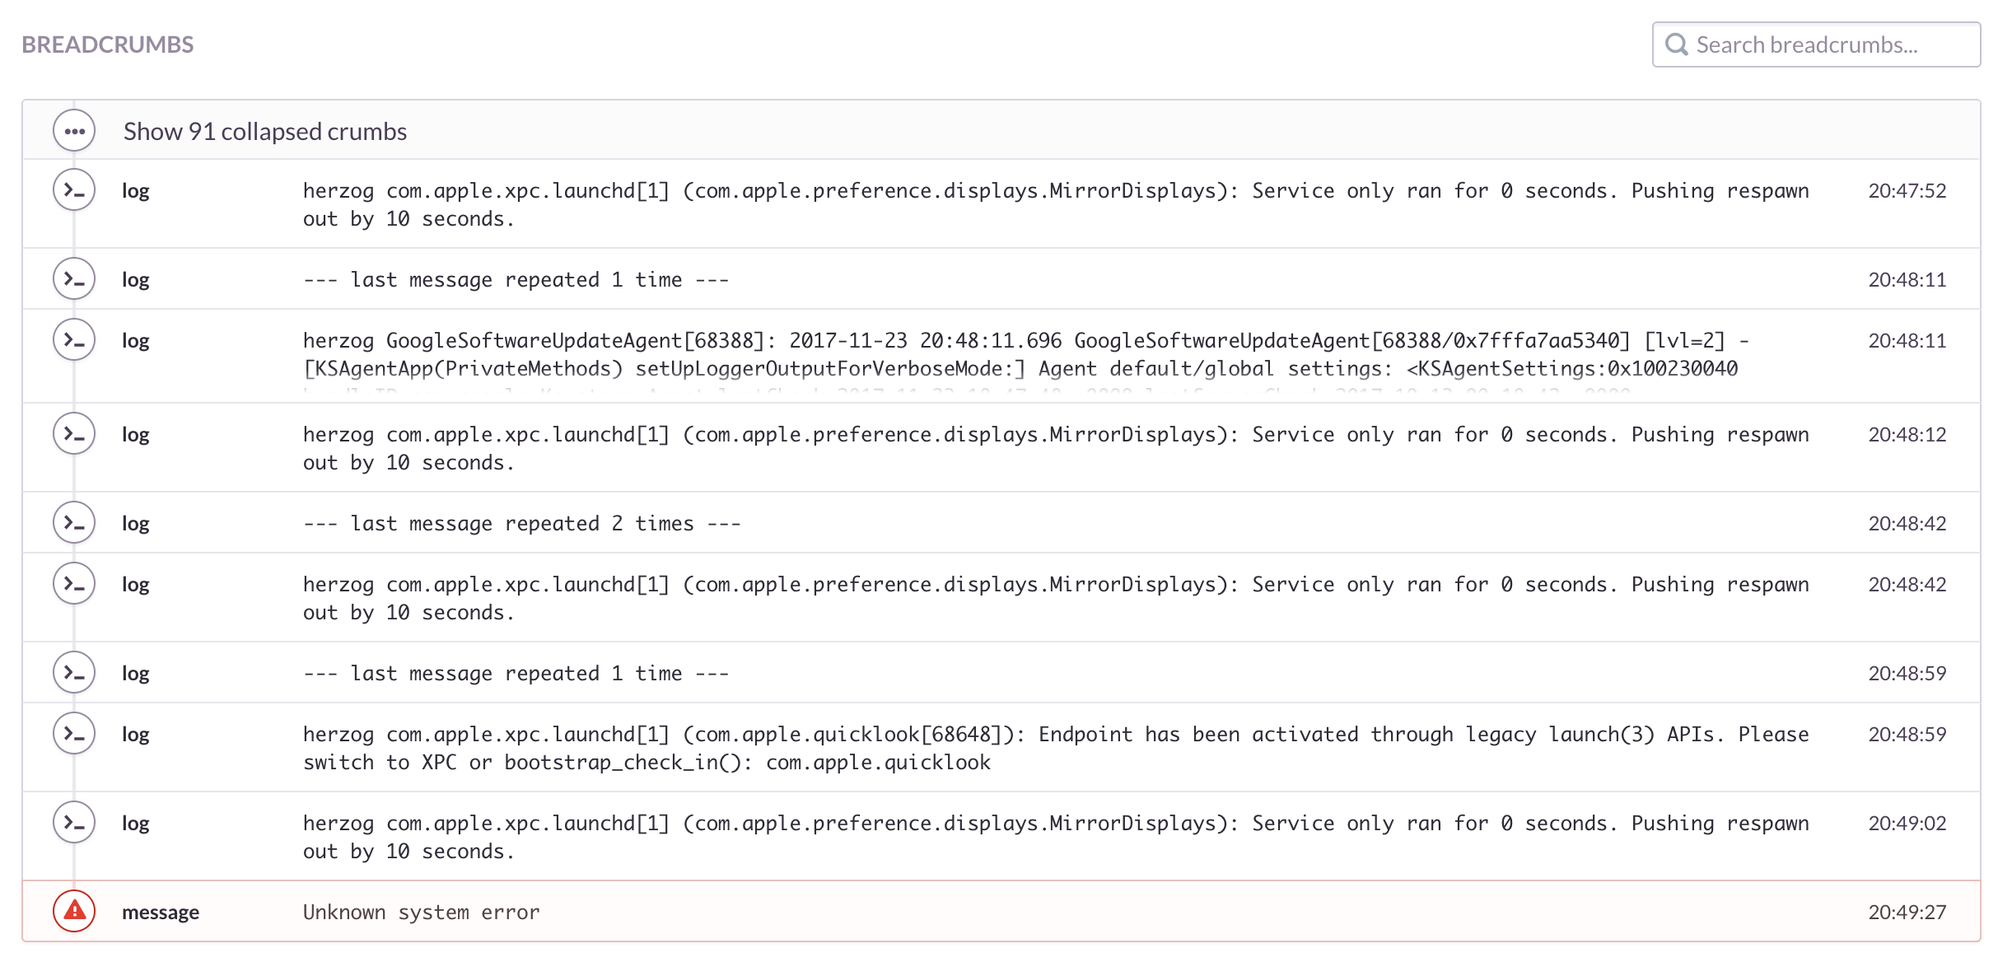
Task: Click the 'last message repeated 2 times' text
Action: tap(521, 524)
